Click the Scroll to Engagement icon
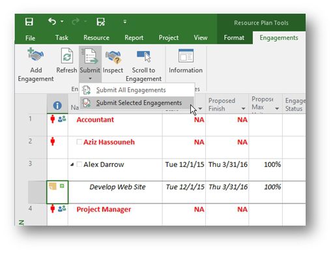This screenshot has height=253, width=333. click(144, 56)
